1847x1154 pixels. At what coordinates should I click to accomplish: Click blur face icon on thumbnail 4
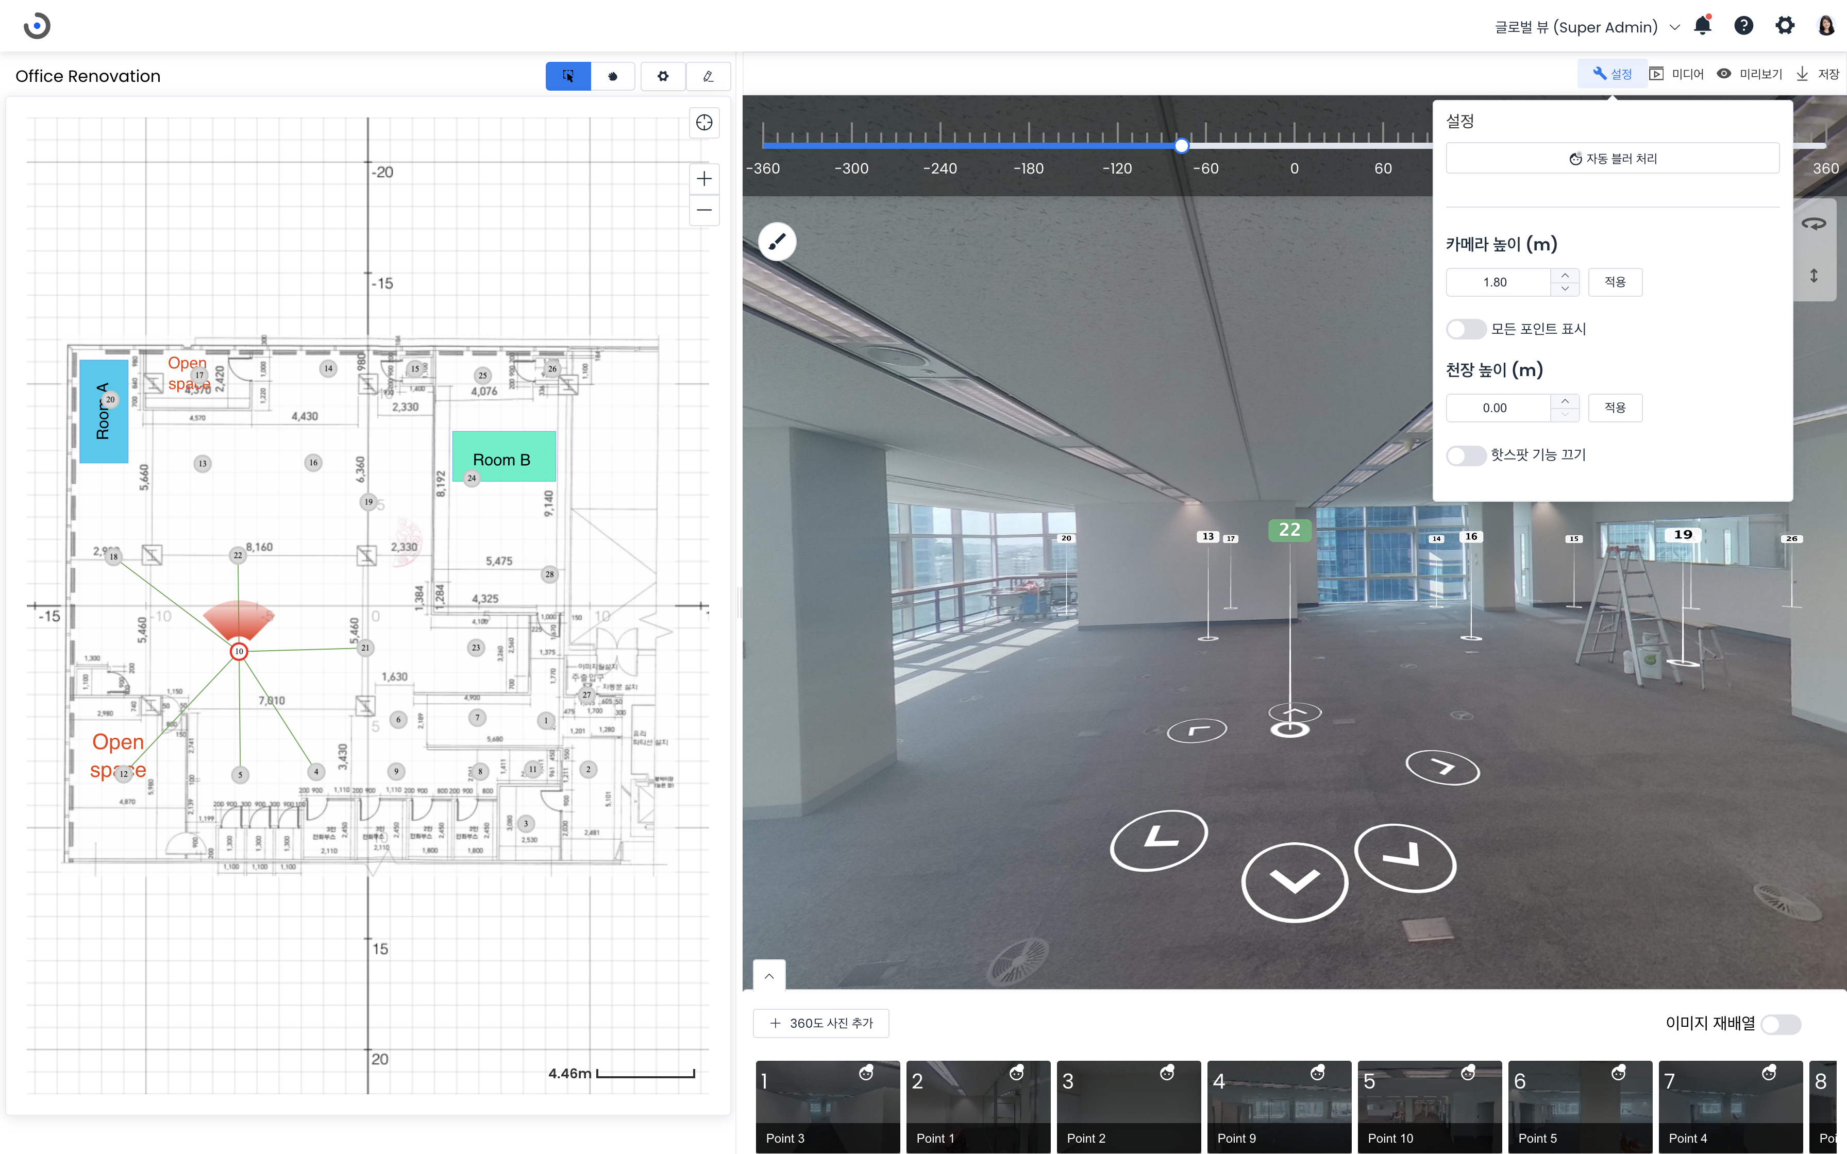coord(1317,1073)
